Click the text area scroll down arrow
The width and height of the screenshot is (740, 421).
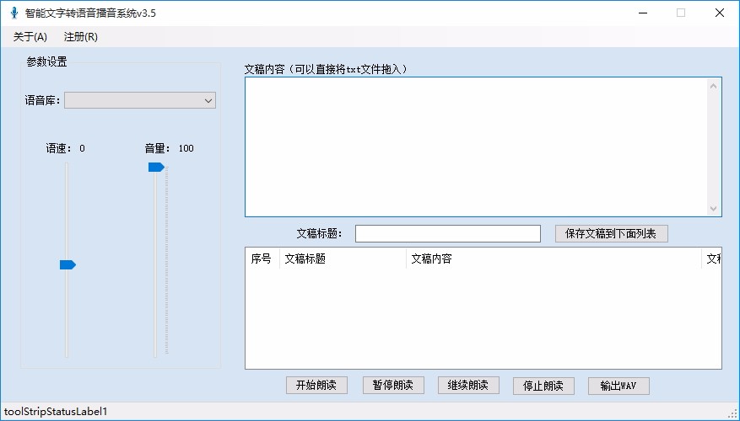(x=713, y=209)
